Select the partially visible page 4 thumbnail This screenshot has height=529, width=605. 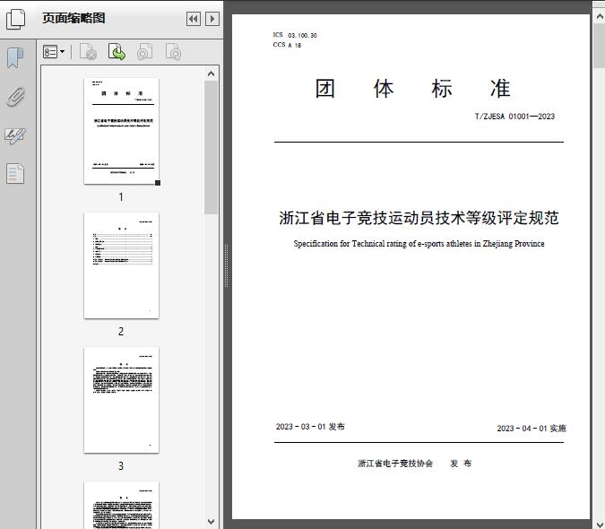pos(121,505)
